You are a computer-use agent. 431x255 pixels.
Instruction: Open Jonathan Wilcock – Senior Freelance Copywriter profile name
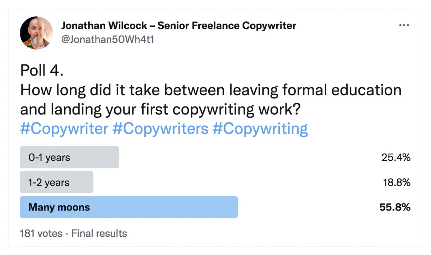[179, 26]
